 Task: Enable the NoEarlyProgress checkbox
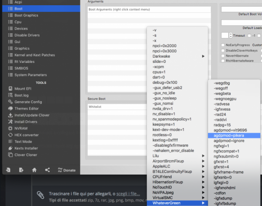[223, 45]
